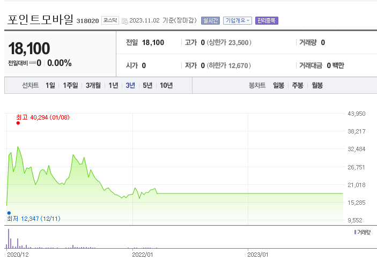This screenshot has height=261, width=377.
Task: Switch to 일봉 candlestick chart
Action: [279, 85]
